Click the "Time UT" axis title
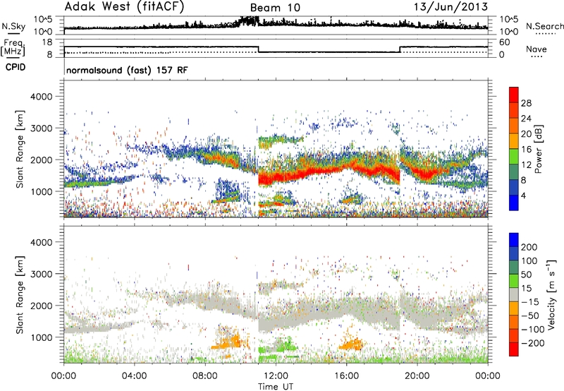The image size is (564, 391). pos(276,387)
